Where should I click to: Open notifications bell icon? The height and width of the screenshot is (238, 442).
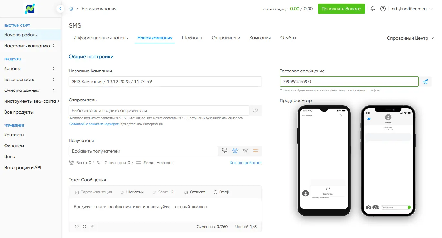[x=372, y=9]
